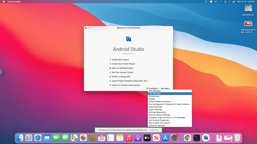Open Spotlight search in menu bar

[x=229, y=2]
